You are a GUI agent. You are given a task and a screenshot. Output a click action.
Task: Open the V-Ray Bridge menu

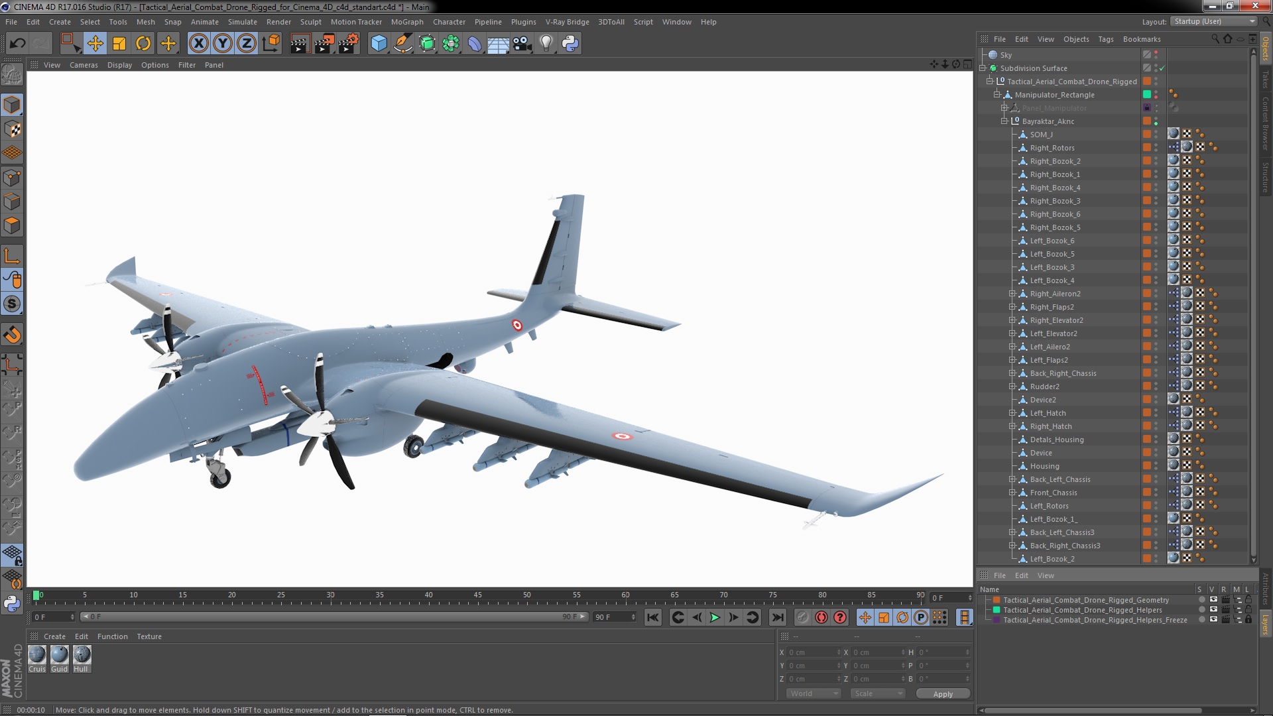click(x=567, y=22)
